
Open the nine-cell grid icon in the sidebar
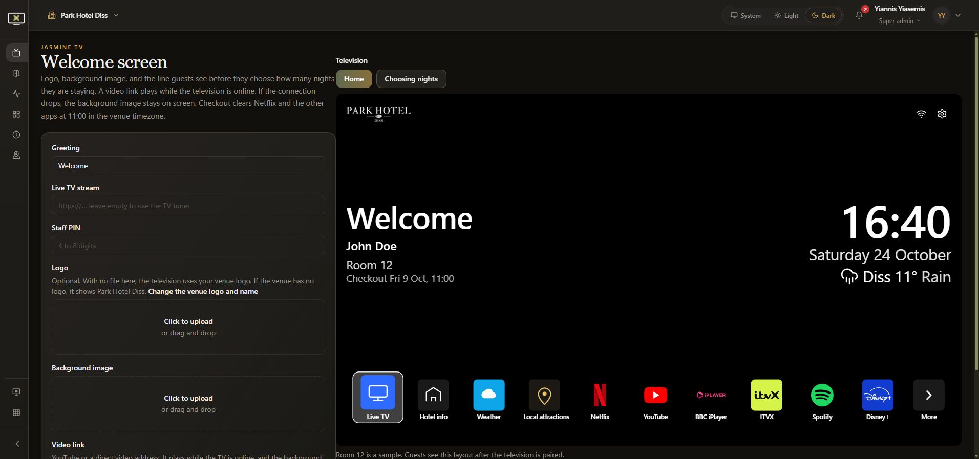pyautogui.click(x=16, y=412)
